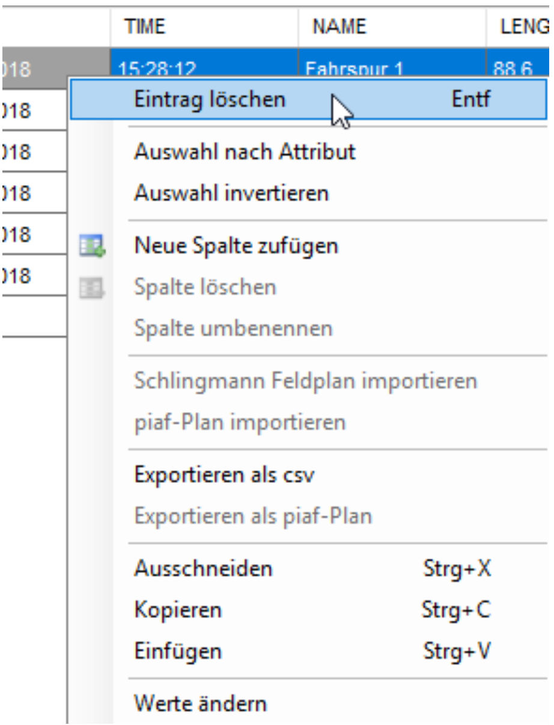Screen dimensions: 554x725
Task: Click Spalte löschen entry
Action: pos(205,287)
